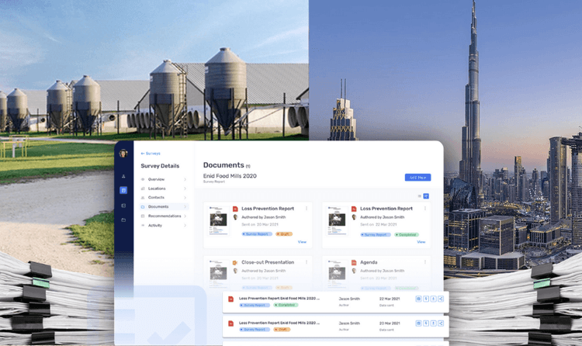Click the blue Add New button
Screen dimensions: 582x346
coord(417,178)
